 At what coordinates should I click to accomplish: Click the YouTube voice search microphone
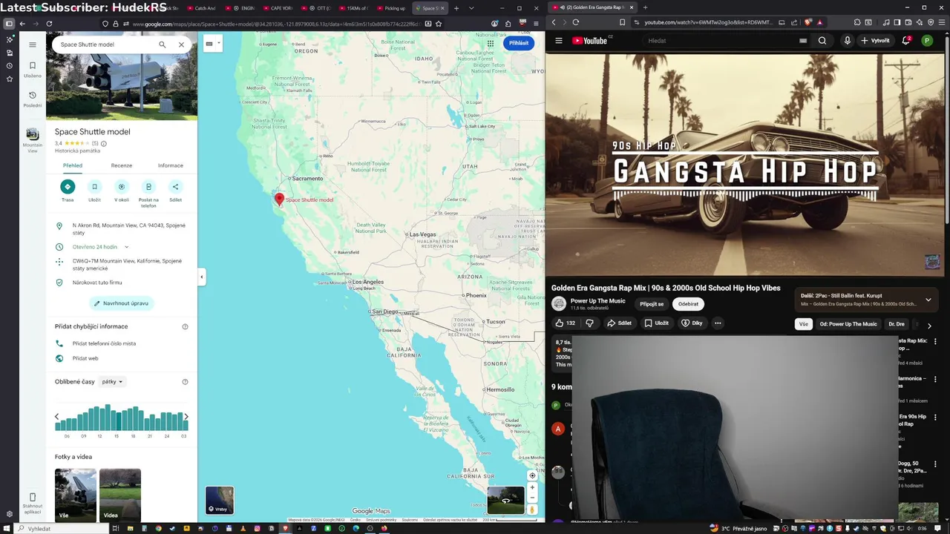coord(848,41)
